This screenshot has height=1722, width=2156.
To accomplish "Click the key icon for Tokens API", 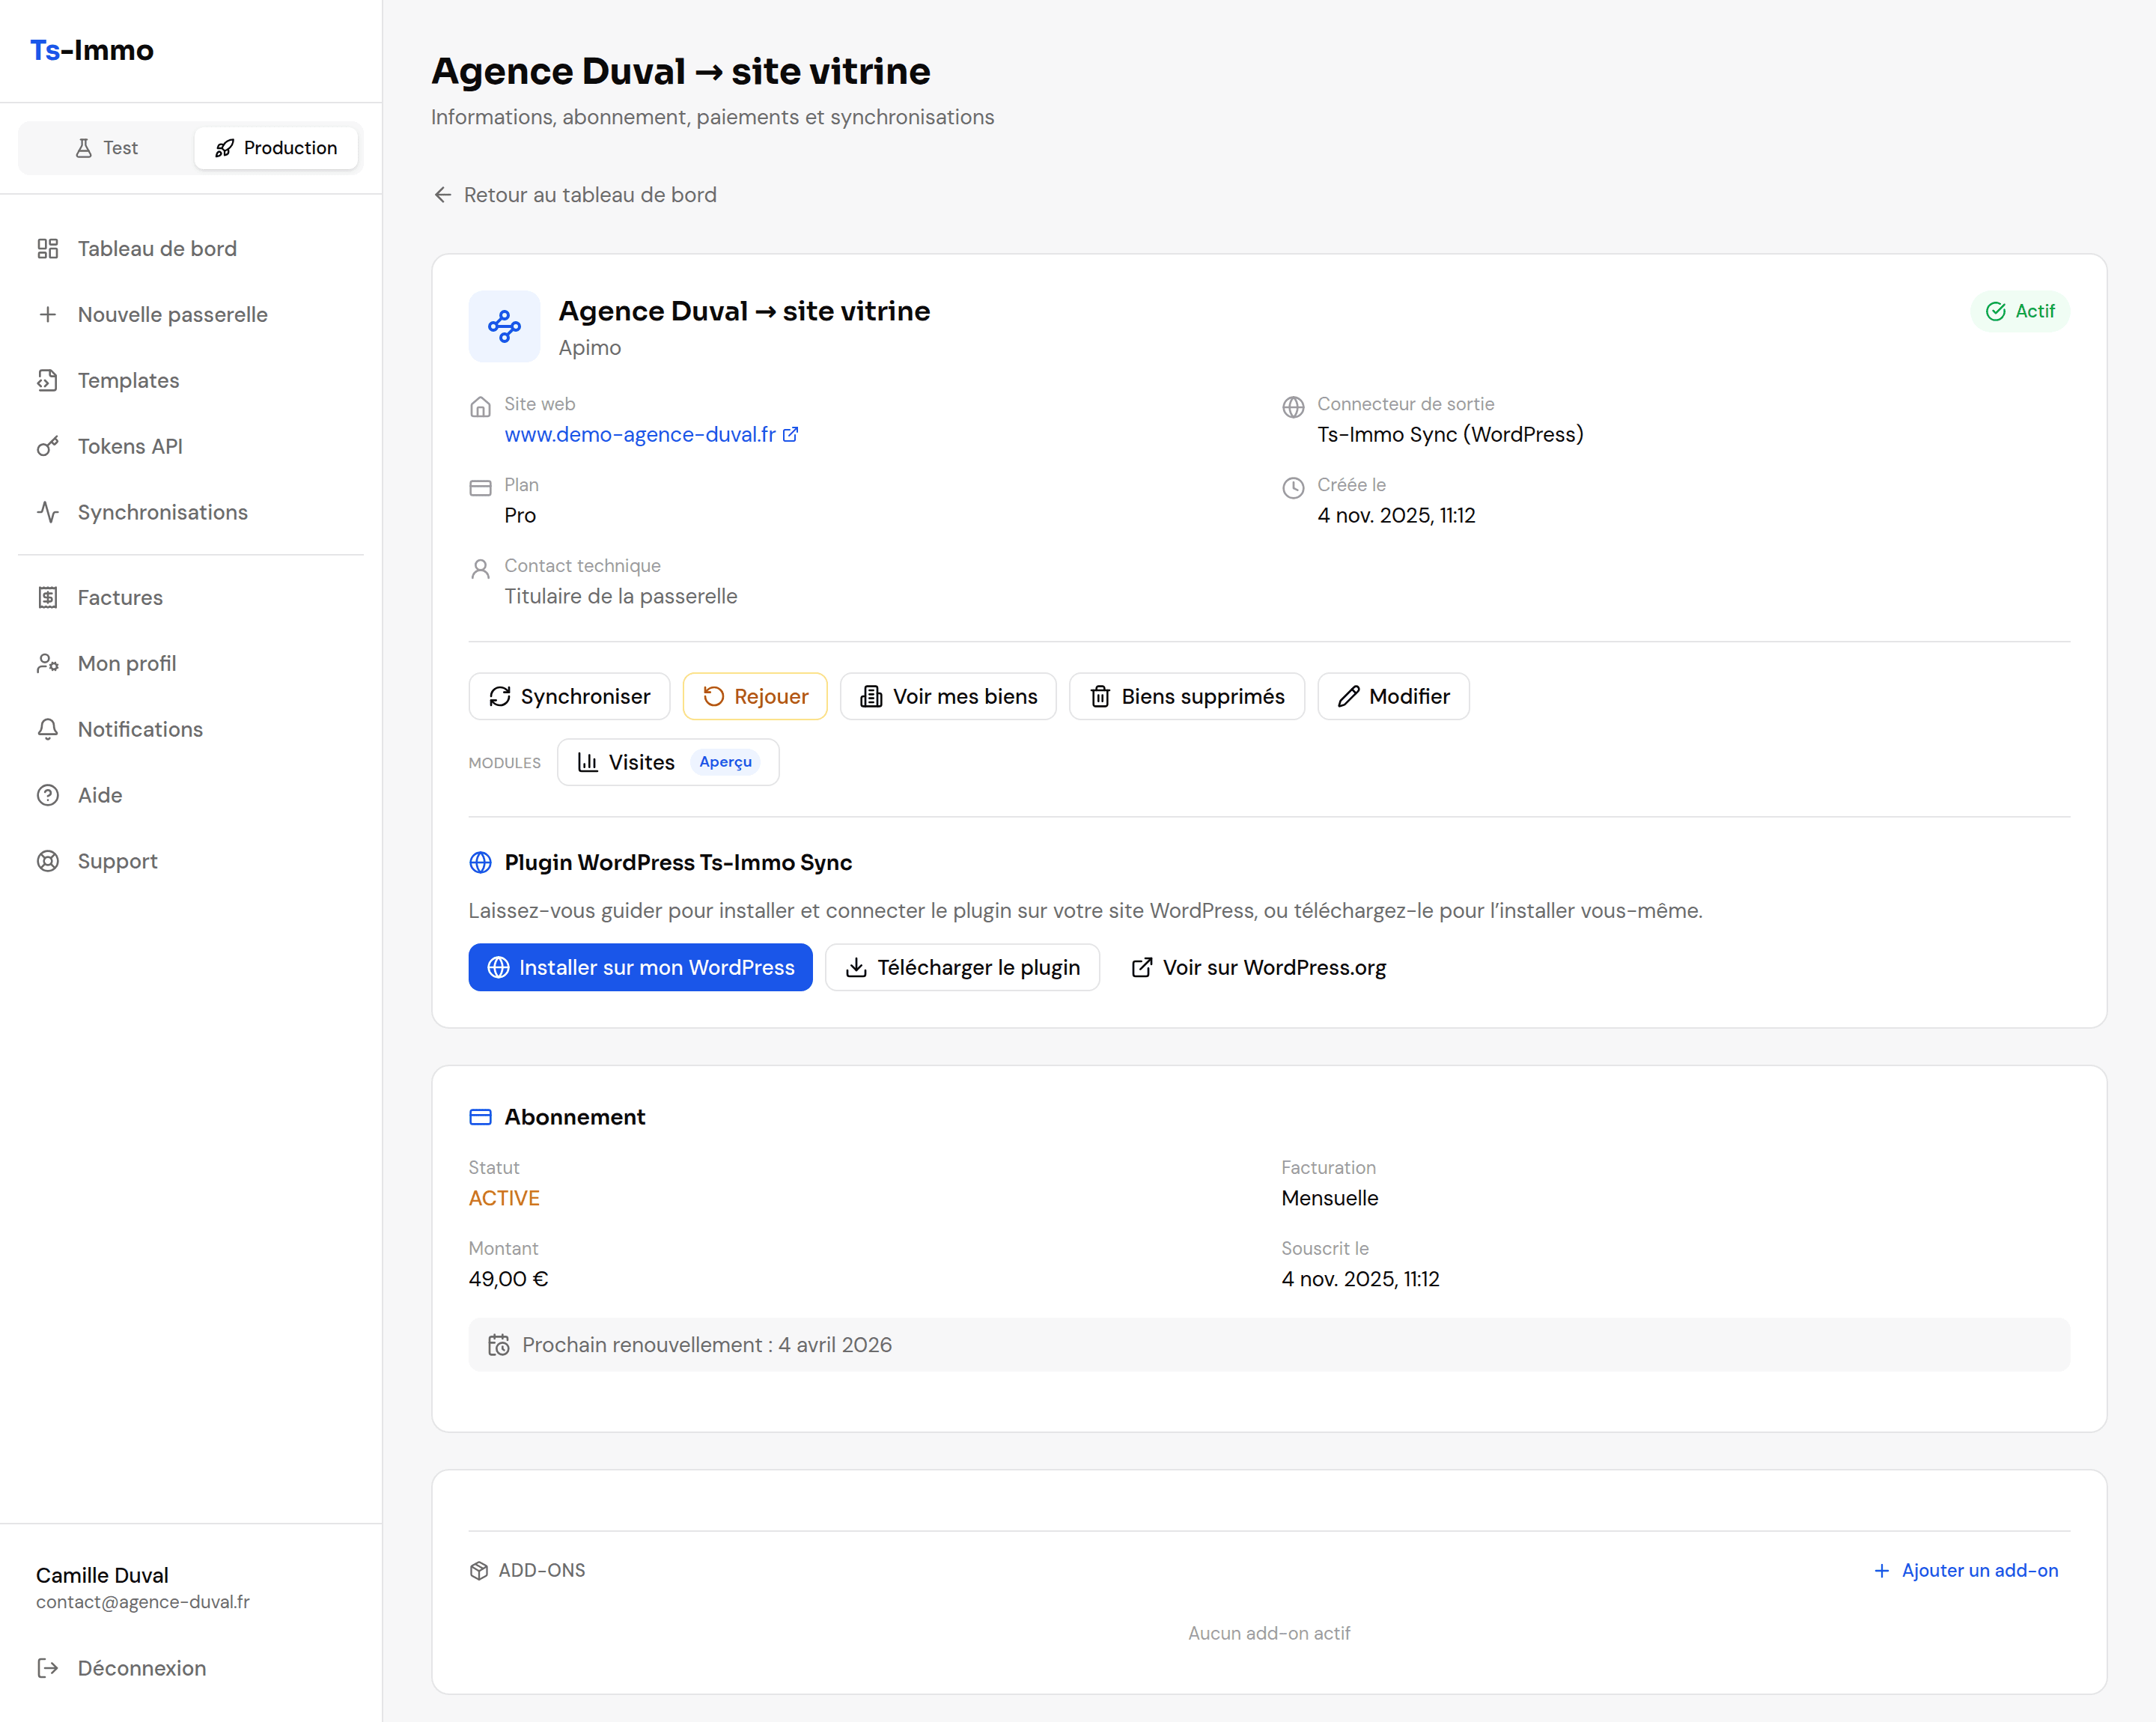I will 48,446.
